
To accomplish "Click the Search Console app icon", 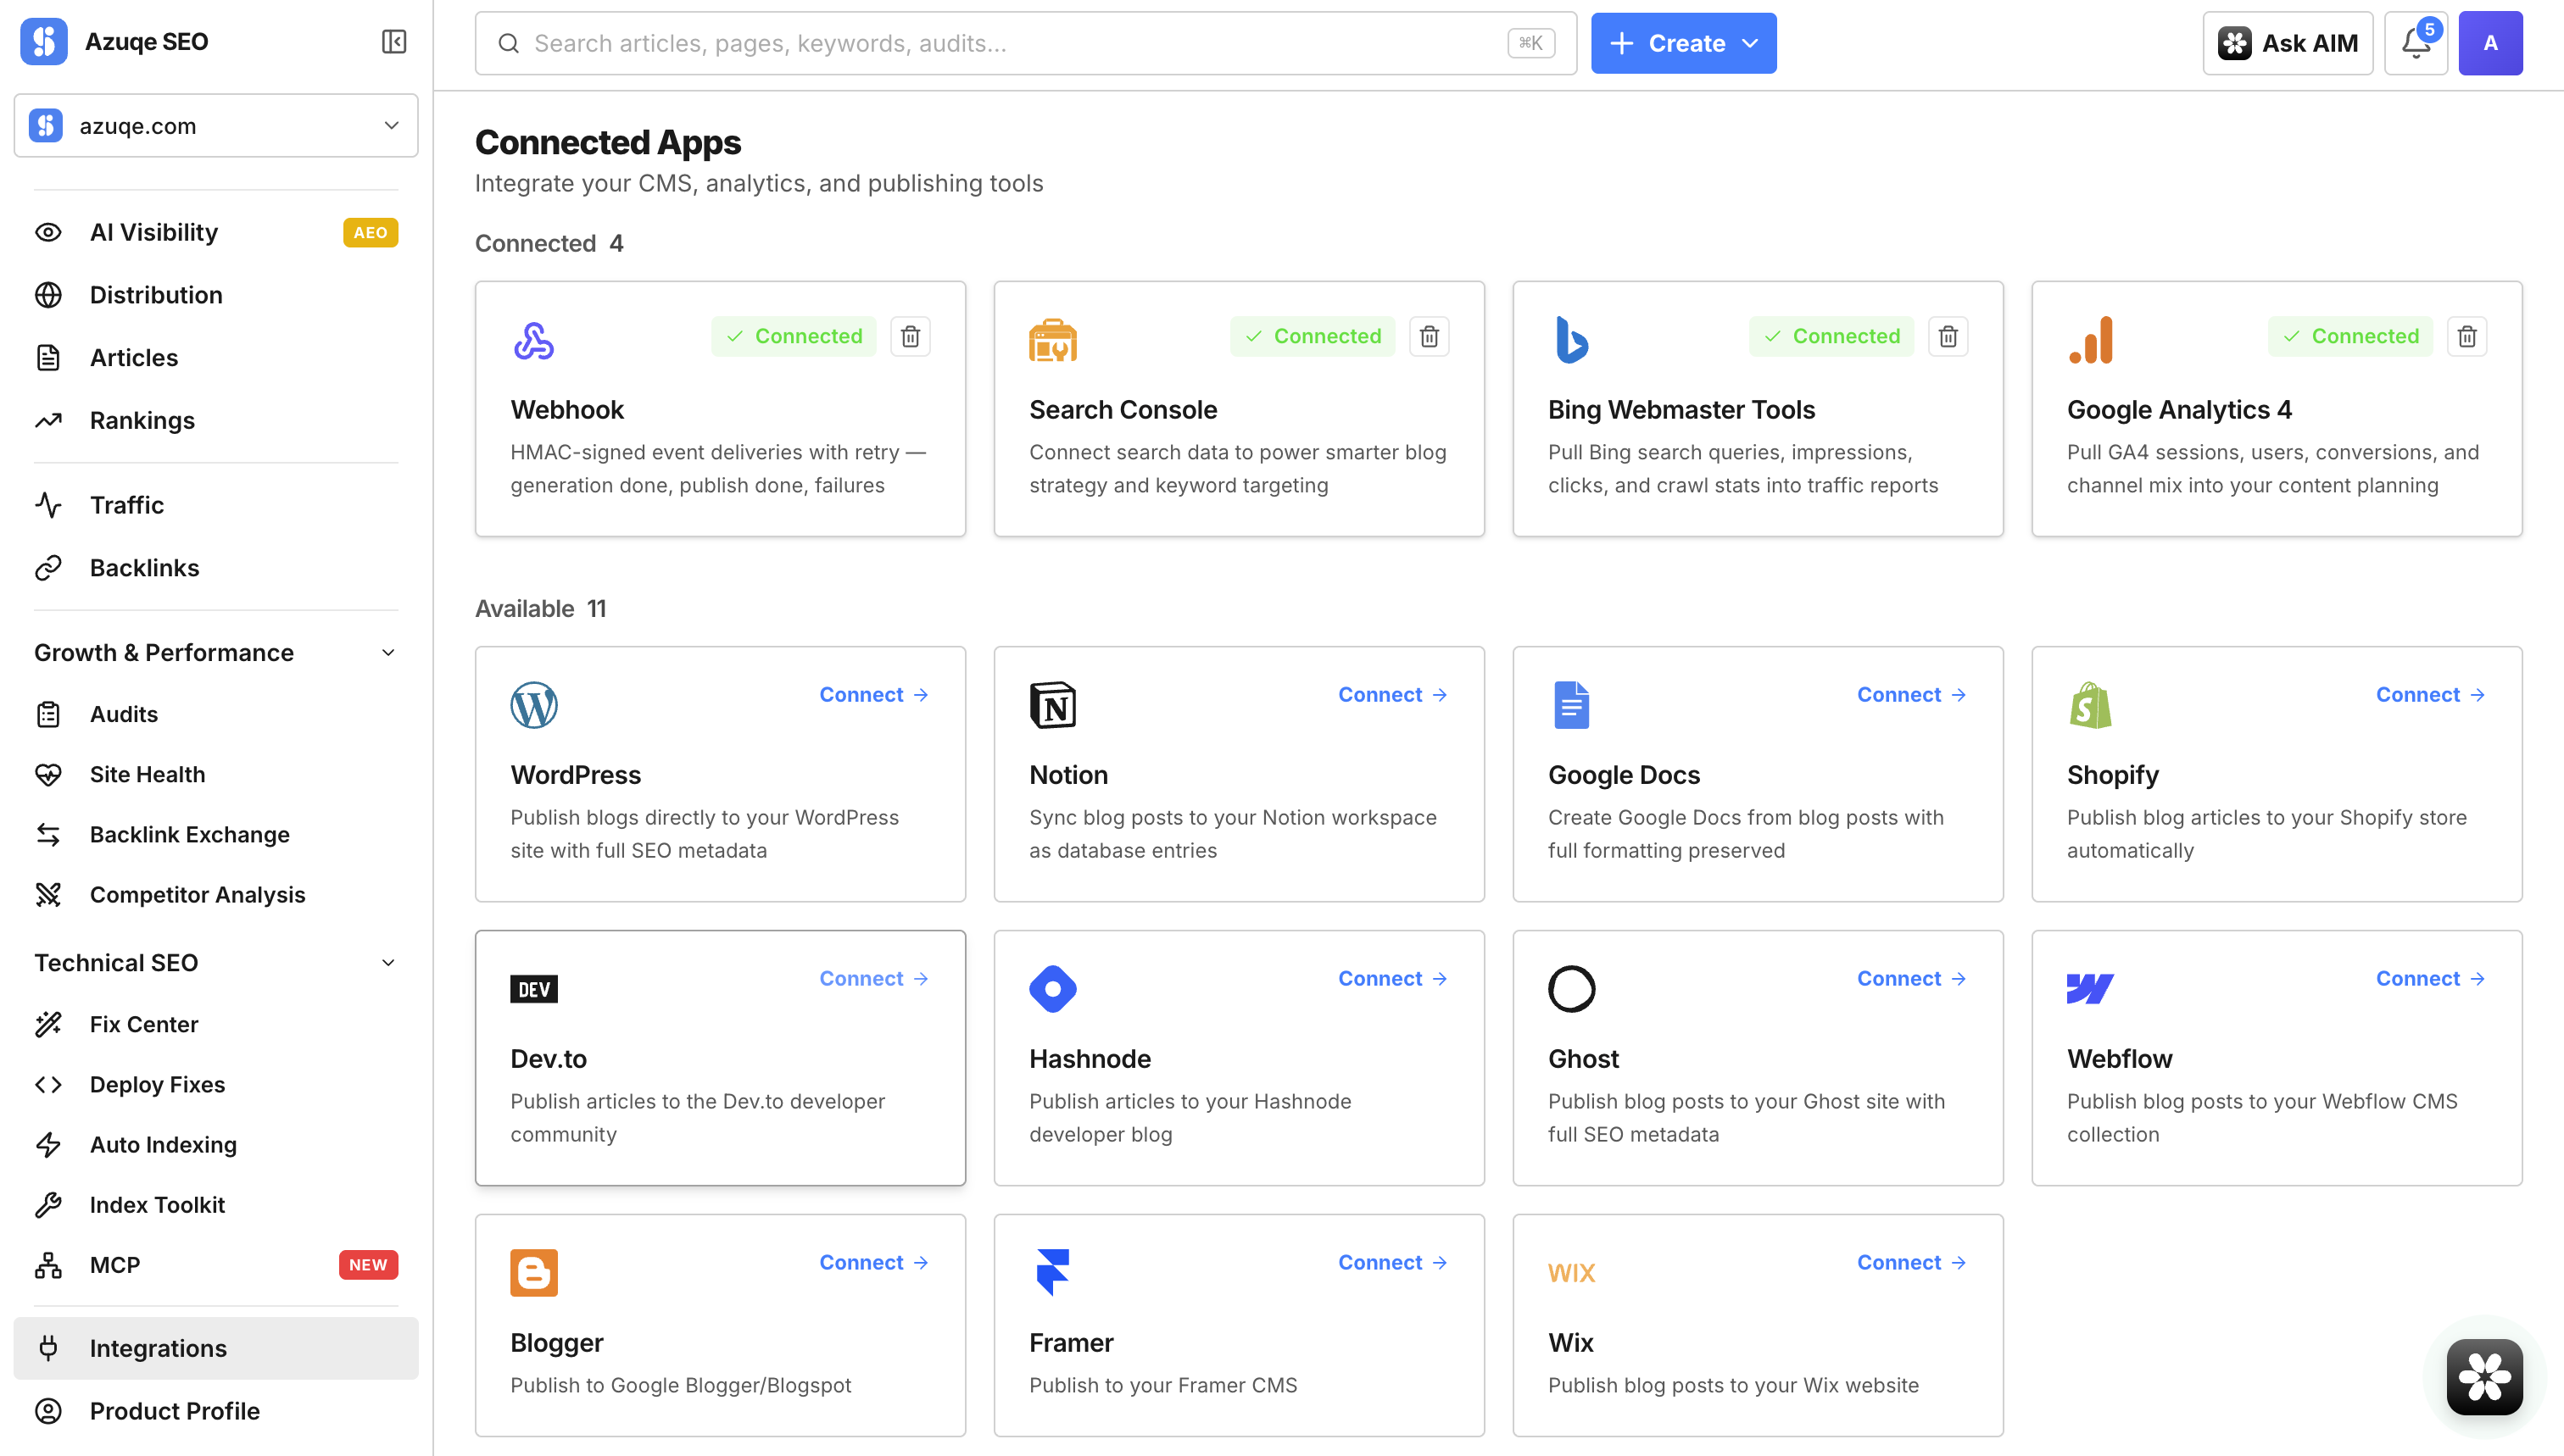I will click(x=1053, y=341).
